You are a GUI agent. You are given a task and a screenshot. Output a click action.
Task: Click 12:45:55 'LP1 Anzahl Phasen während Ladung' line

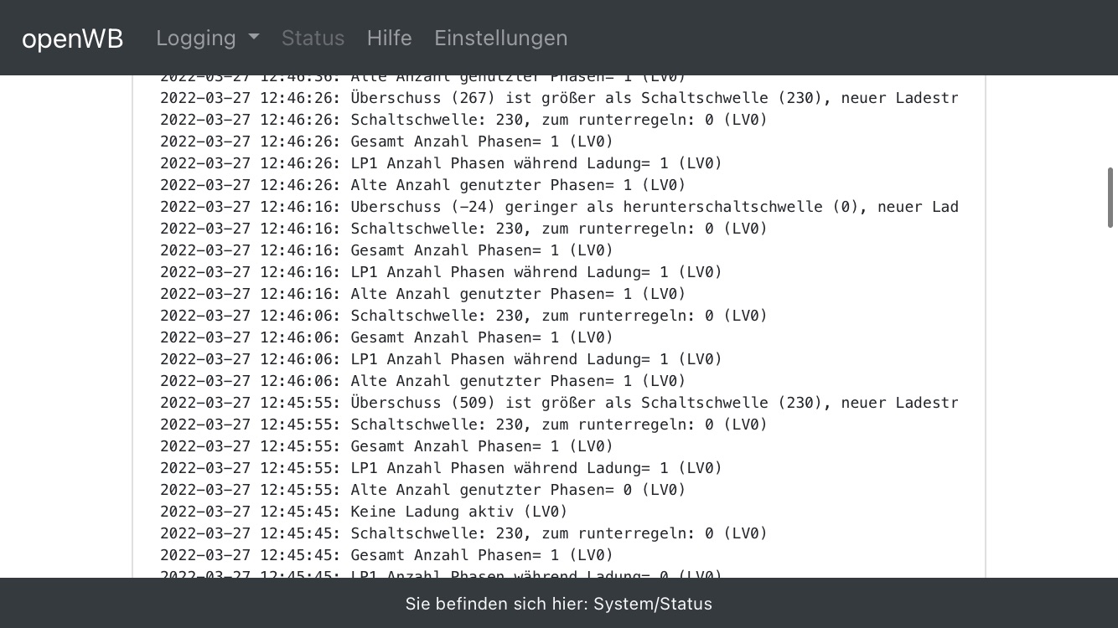click(441, 468)
